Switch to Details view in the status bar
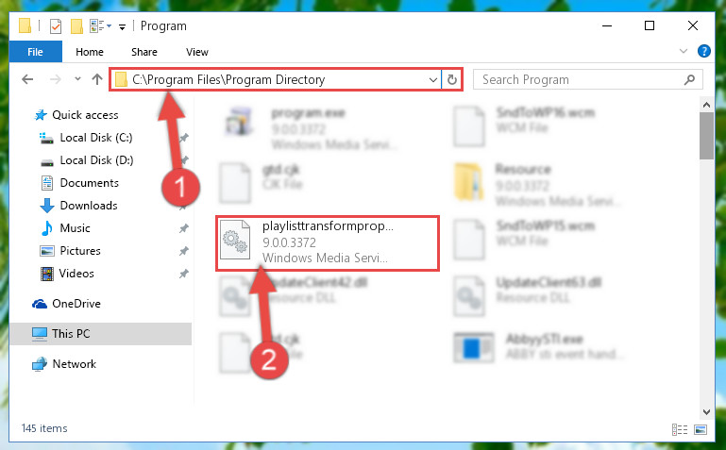Image resolution: width=726 pixels, height=450 pixels. [679, 429]
